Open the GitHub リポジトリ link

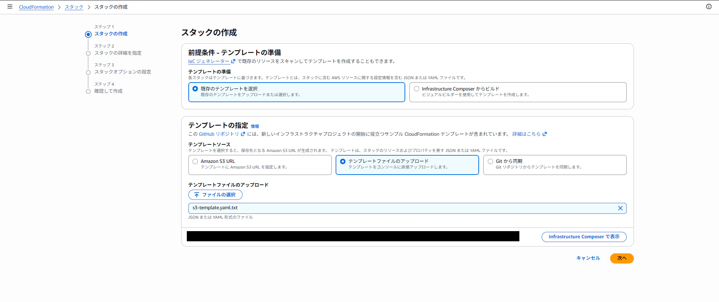pyautogui.click(x=219, y=134)
